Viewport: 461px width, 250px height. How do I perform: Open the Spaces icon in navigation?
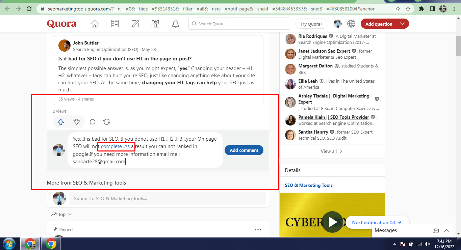155,24
